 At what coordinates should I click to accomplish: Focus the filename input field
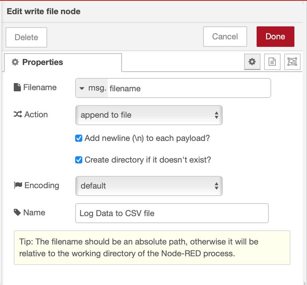(x=188, y=88)
